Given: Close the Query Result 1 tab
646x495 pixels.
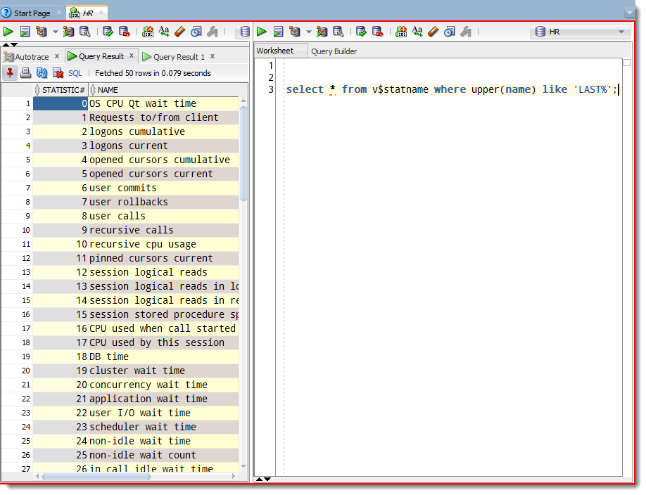Looking at the screenshot, I should [x=213, y=56].
